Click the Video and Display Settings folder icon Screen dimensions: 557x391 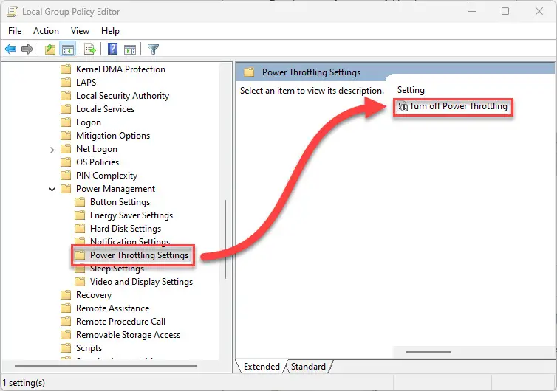(x=80, y=282)
